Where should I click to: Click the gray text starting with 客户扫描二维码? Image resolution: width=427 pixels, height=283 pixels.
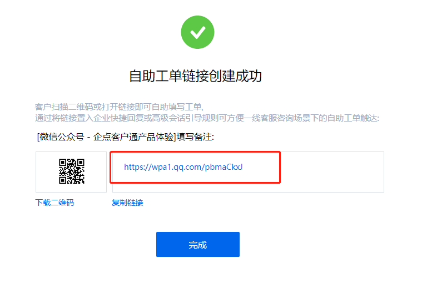point(119,107)
